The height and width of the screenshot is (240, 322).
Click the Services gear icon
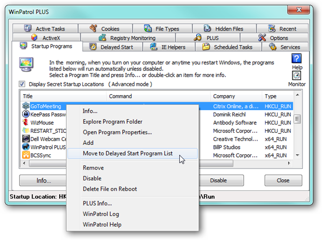pos(273,46)
